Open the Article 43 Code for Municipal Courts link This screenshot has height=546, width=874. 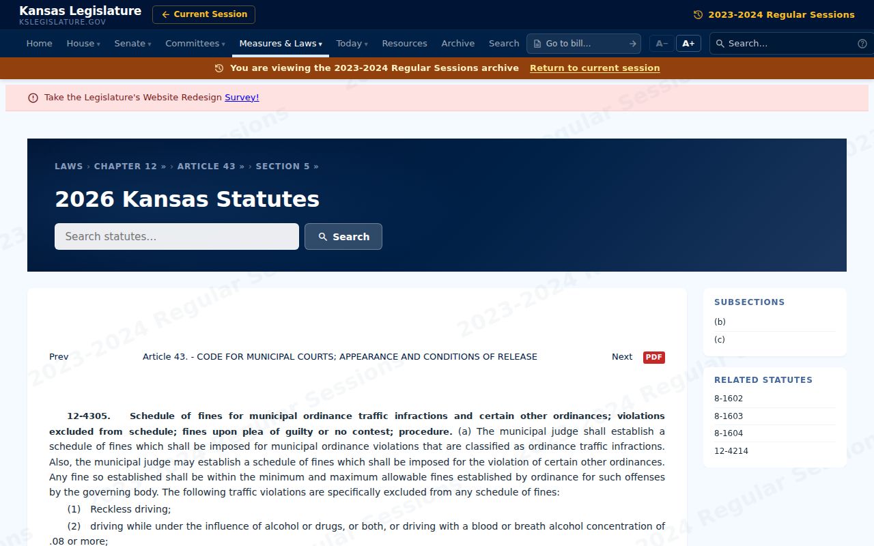(340, 357)
